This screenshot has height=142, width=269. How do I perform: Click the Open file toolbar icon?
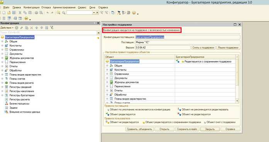9,13
